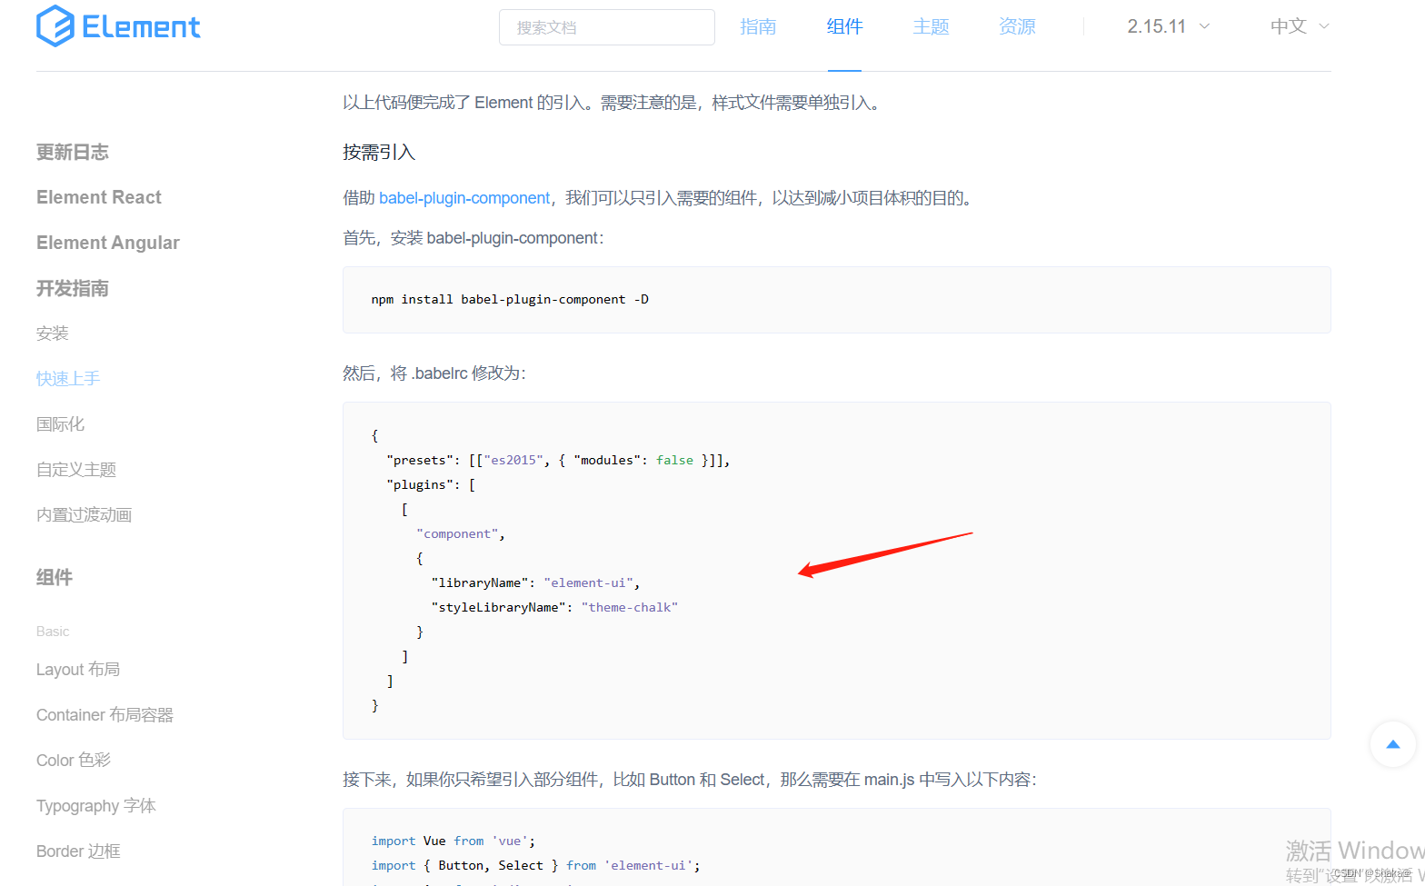The image size is (1425, 886).
Task: Click the 按需引入 heading
Action: [x=379, y=153]
